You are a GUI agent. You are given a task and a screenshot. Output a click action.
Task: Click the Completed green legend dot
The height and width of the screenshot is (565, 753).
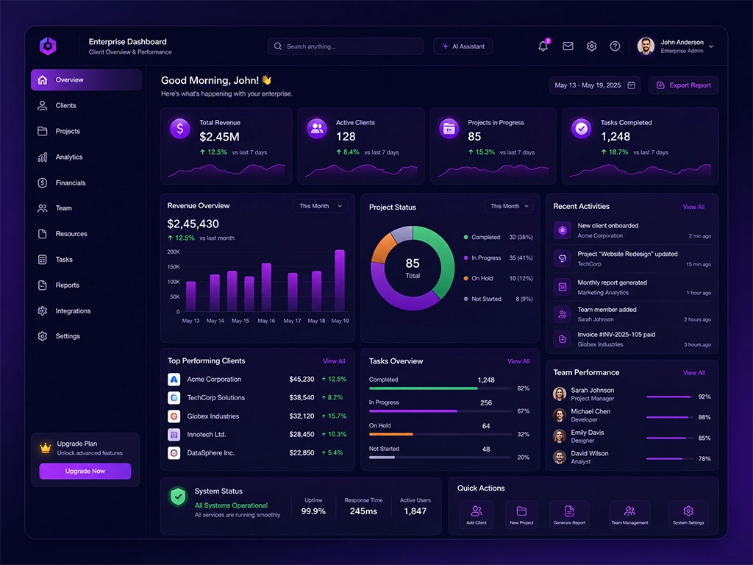465,238
